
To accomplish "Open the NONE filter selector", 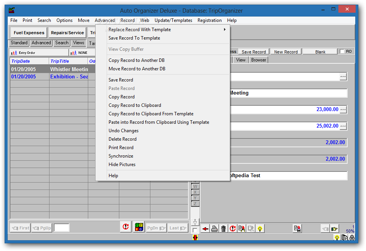I will pyautogui.click(x=82, y=53).
